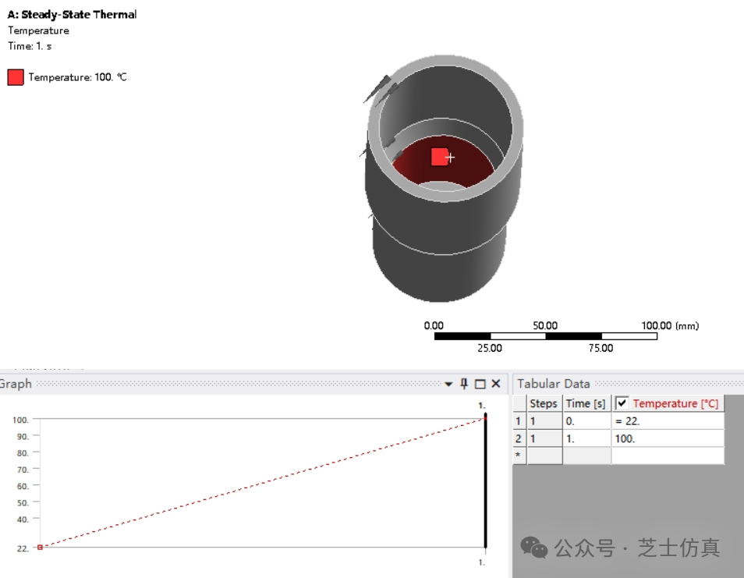Screen dimensions: 744x578
Task: Click the Time cell showing 0.
Action: pos(586,421)
